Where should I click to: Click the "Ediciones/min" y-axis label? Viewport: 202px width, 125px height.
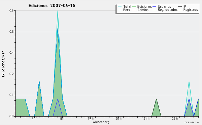[x=3, y=64]
